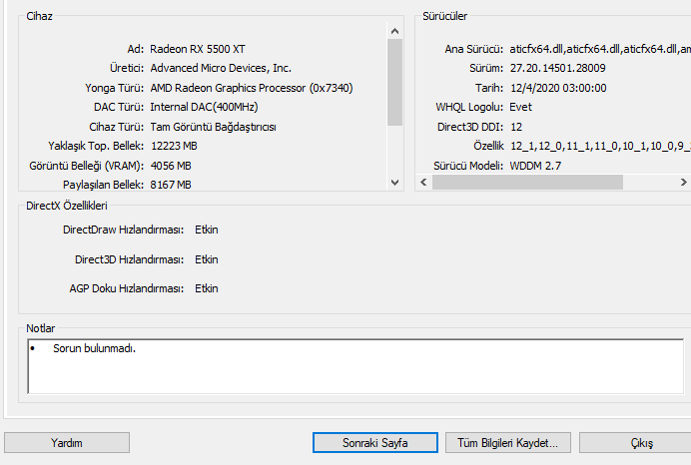Go to Sonraki Sayfa next page

pos(375,442)
